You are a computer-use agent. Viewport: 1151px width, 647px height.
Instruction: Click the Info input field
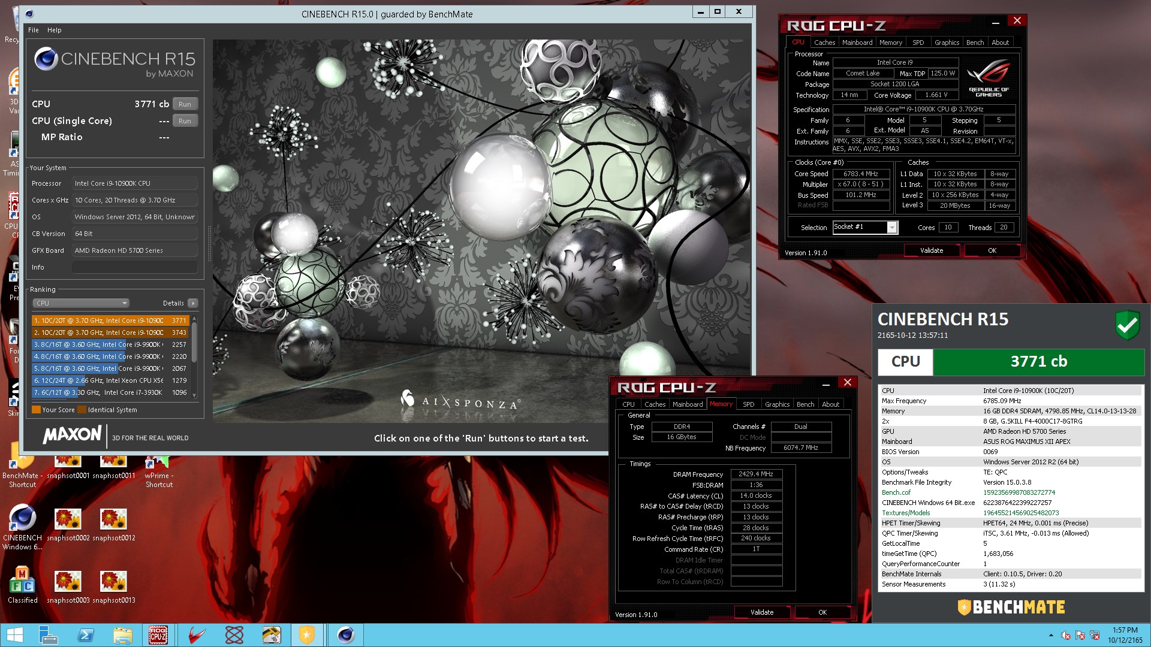(135, 267)
